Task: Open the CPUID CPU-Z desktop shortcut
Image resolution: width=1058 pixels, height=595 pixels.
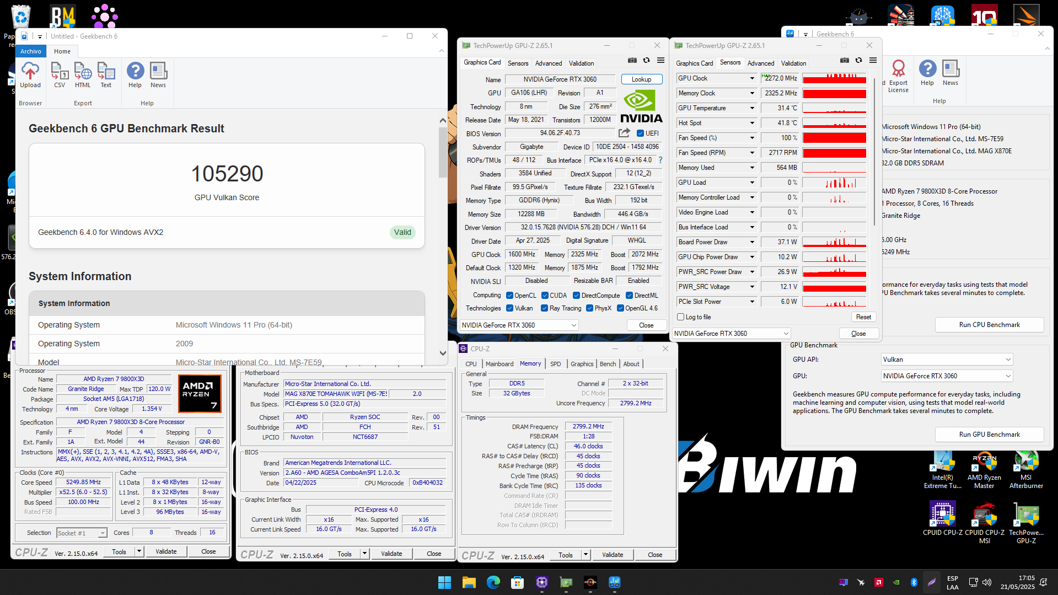Action: coord(943,519)
